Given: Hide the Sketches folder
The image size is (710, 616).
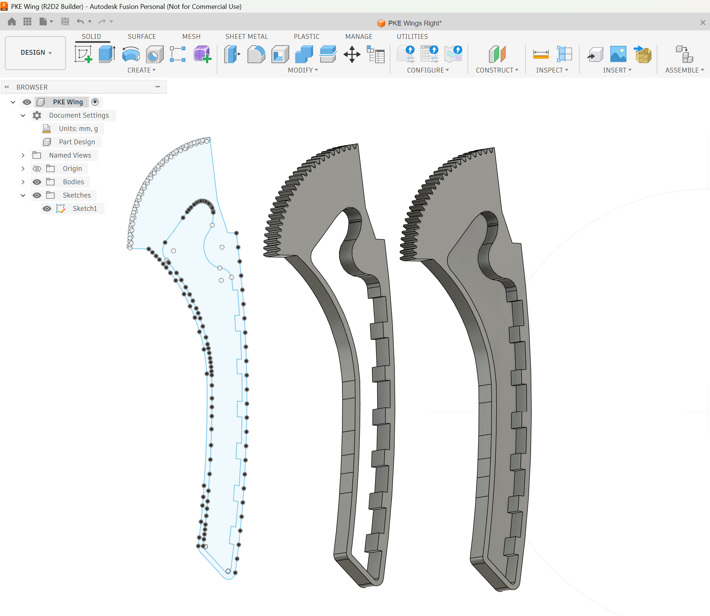Looking at the screenshot, I should 37,195.
